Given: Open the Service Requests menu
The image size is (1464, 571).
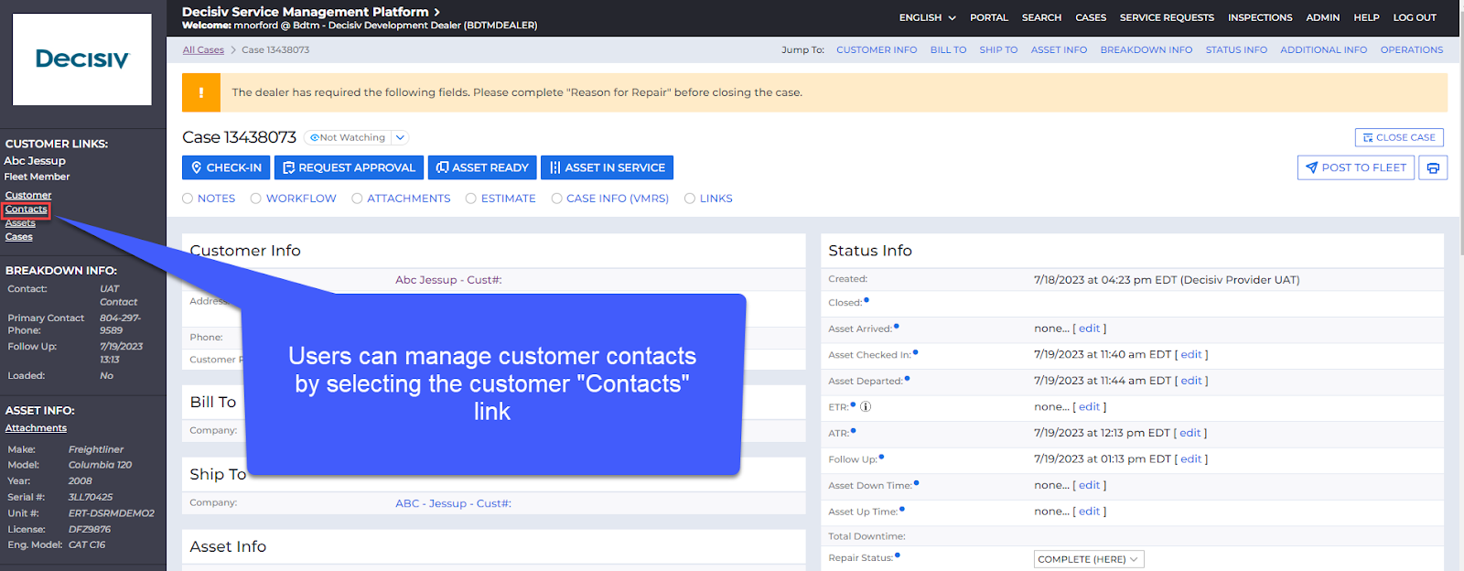Looking at the screenshot, I should coord(1167,17).
